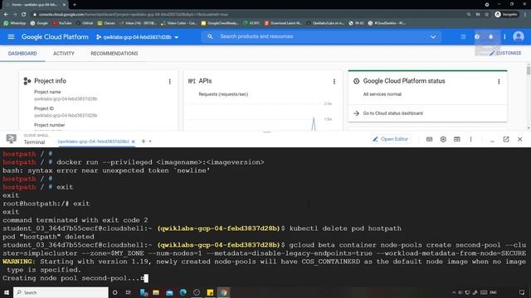Click the Cloud Shell terminal logo icon
The height and width of the screenshot is (298, 531).
point(11,138)
